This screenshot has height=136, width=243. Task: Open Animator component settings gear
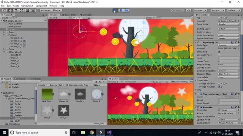[239, 107]
